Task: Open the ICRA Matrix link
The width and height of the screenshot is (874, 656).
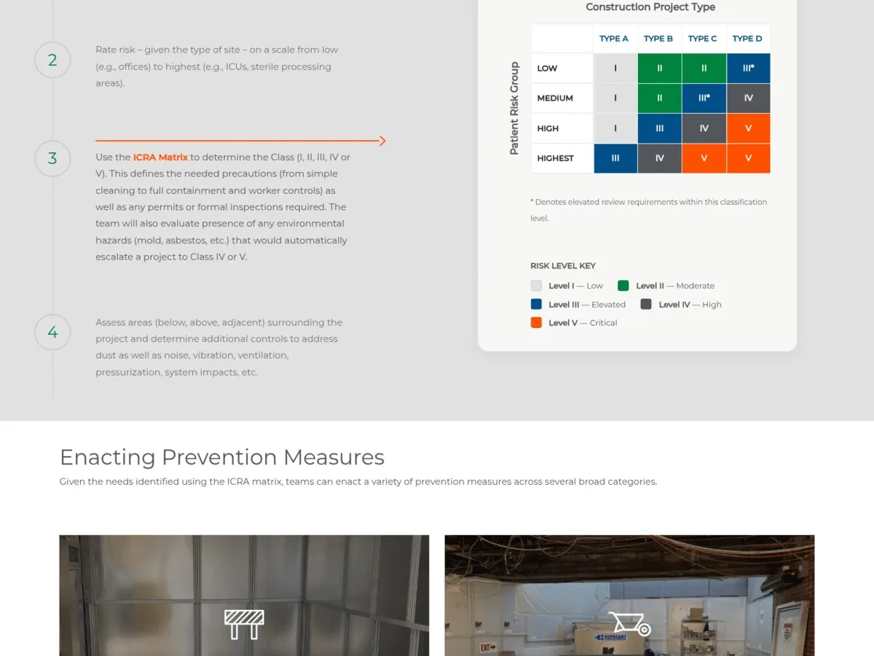Action: pyautogui.click(x=160, y=157)
